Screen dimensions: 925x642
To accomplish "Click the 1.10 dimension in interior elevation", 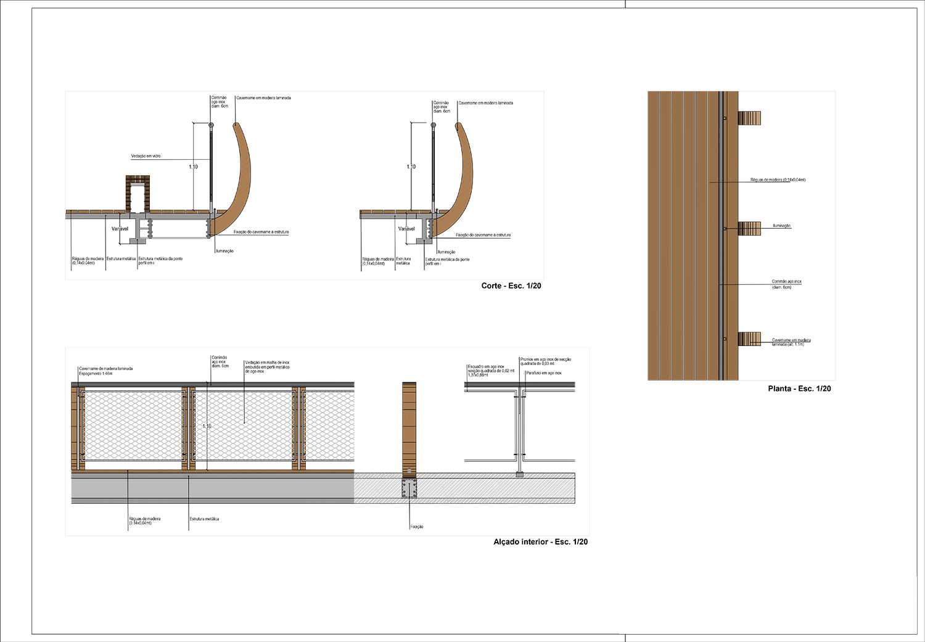I will click(x=207, y=426).
